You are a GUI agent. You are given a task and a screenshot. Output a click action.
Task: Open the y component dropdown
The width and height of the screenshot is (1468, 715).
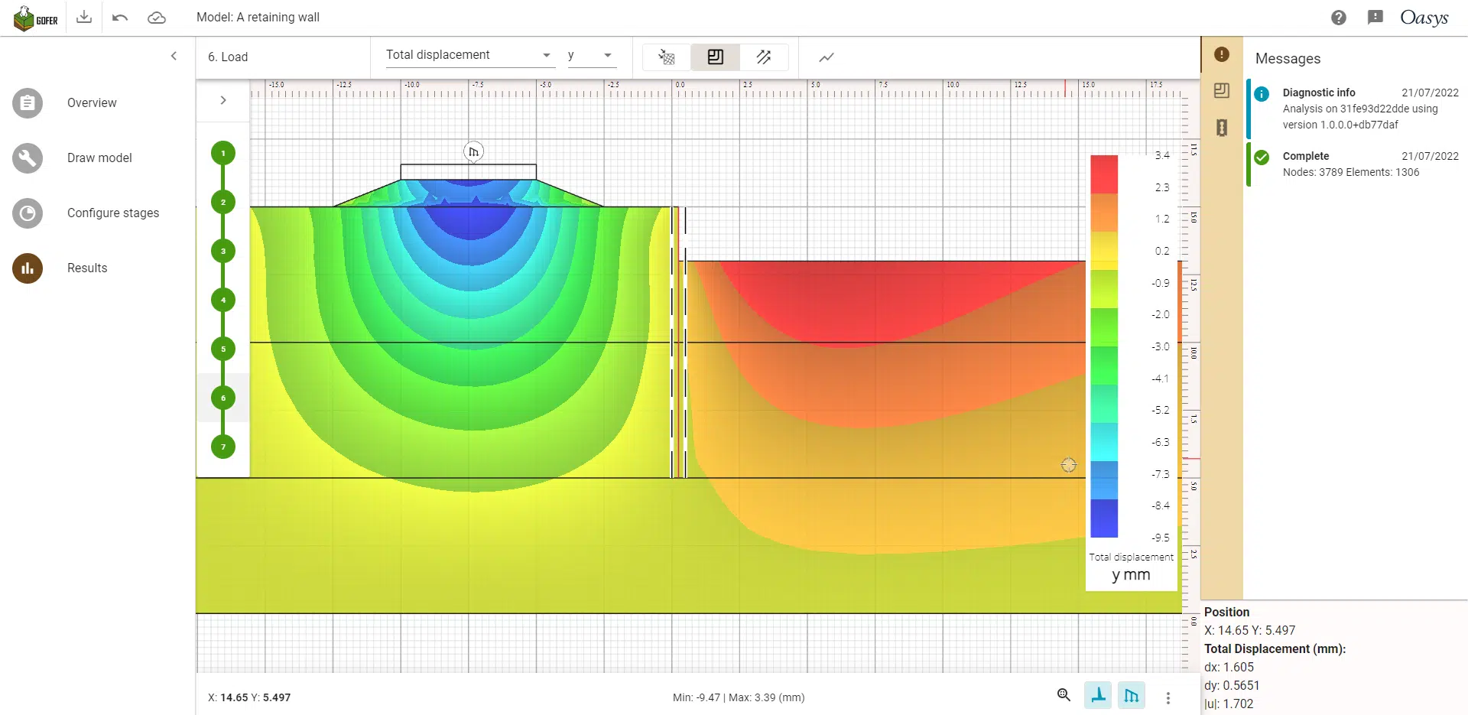(592, 55)
